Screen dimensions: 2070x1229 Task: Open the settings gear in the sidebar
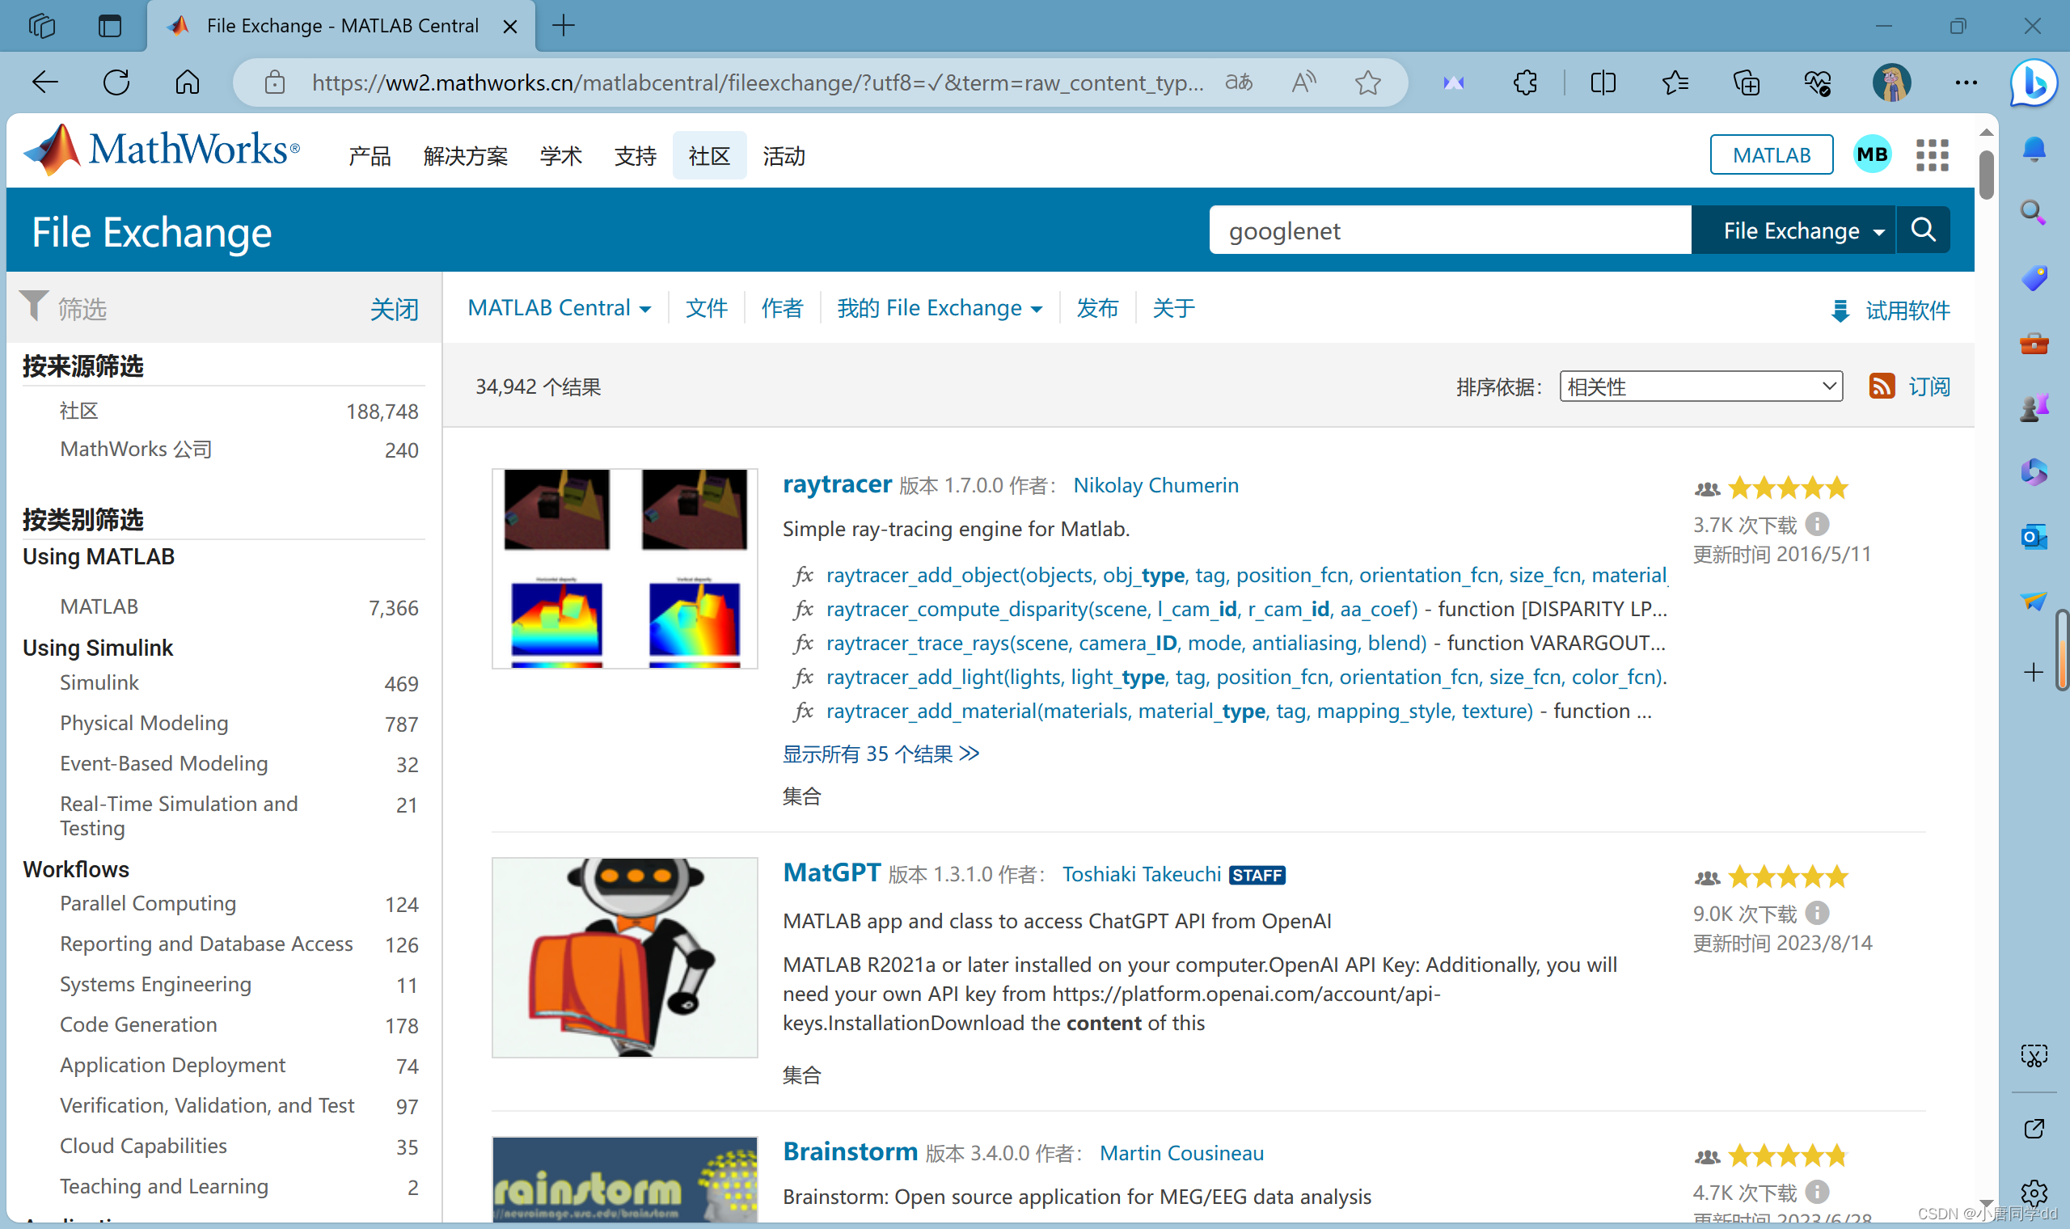(x=2034, y=1193)
